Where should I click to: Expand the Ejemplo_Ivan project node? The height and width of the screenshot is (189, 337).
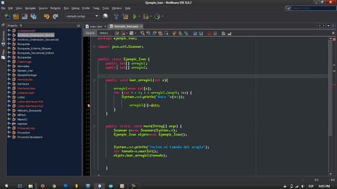coord(9,70)
